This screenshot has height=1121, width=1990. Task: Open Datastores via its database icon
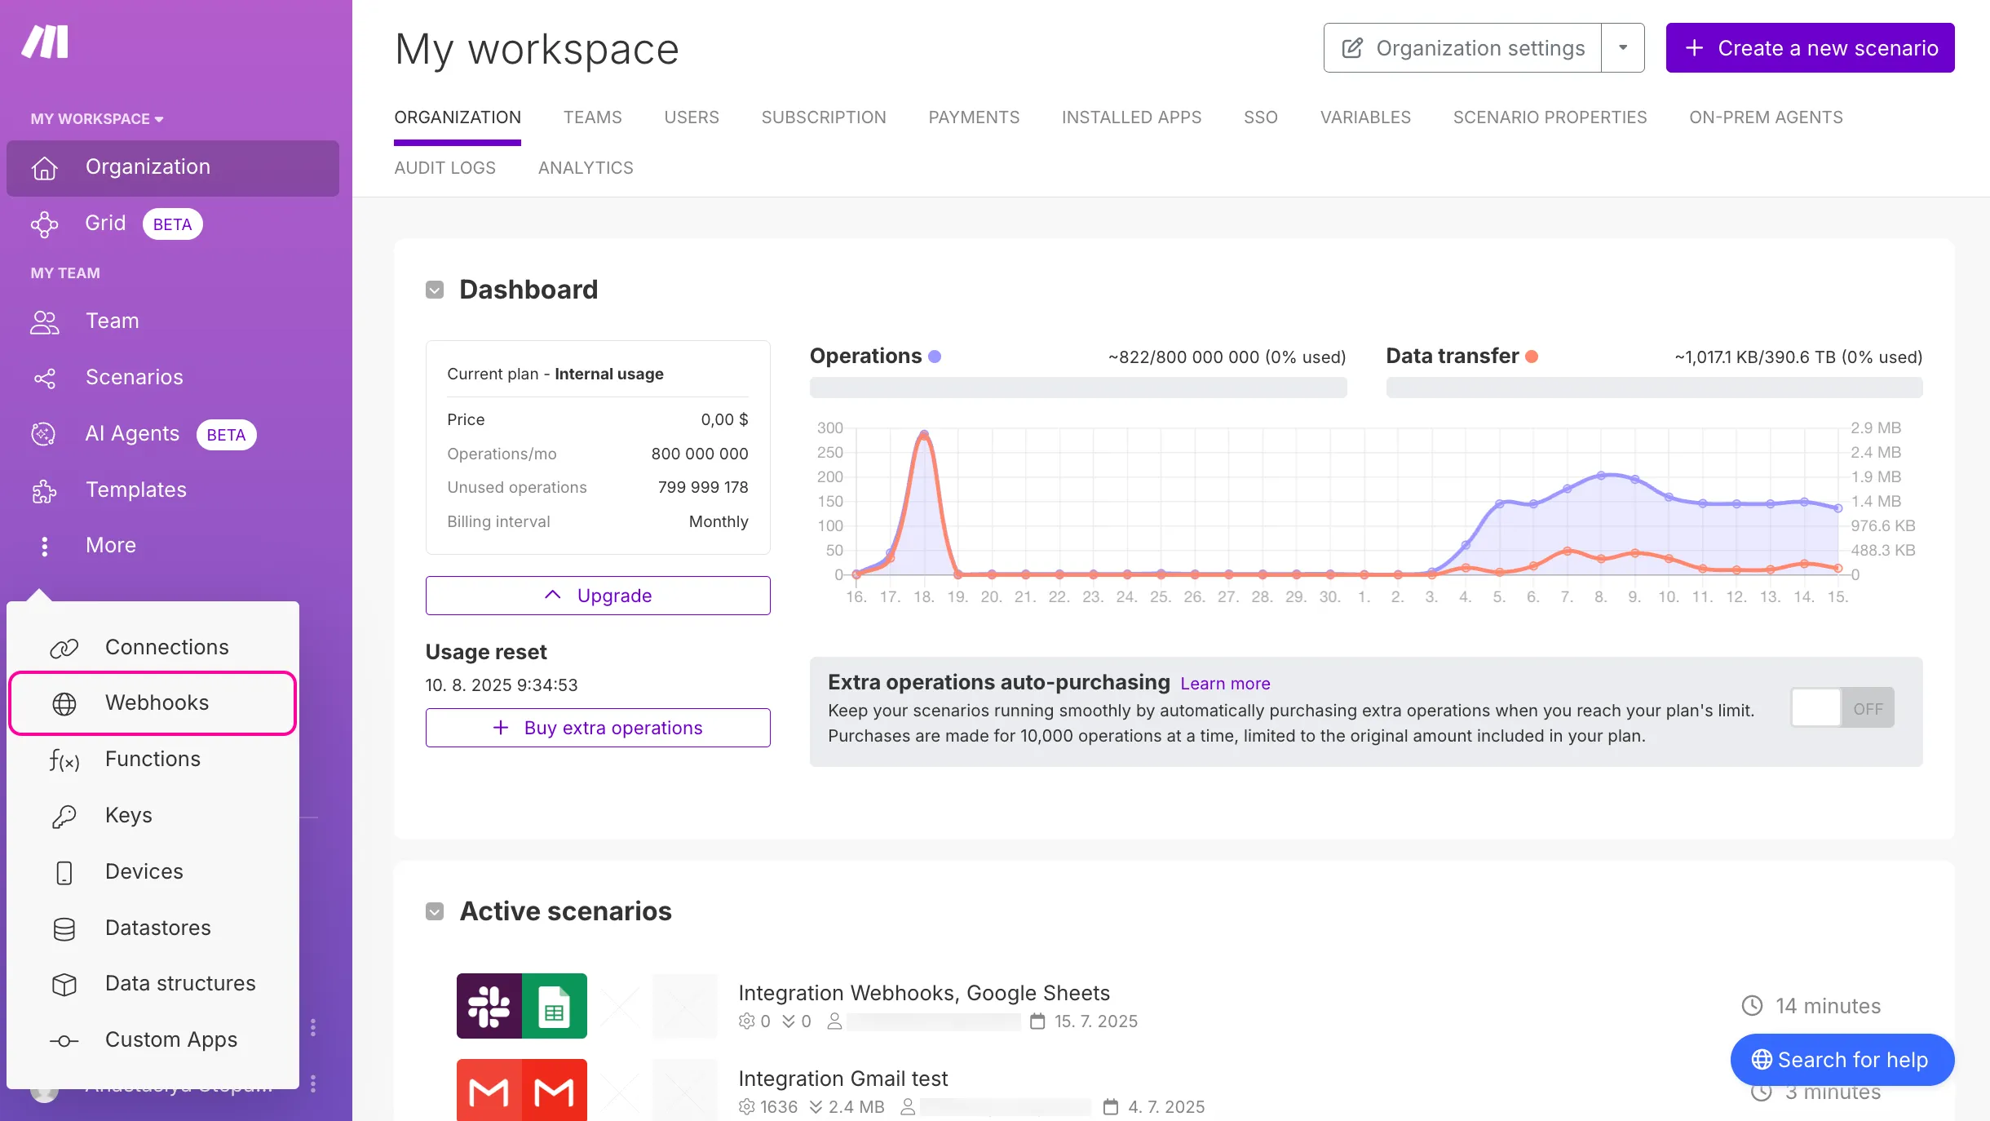(x=64, y=928)
